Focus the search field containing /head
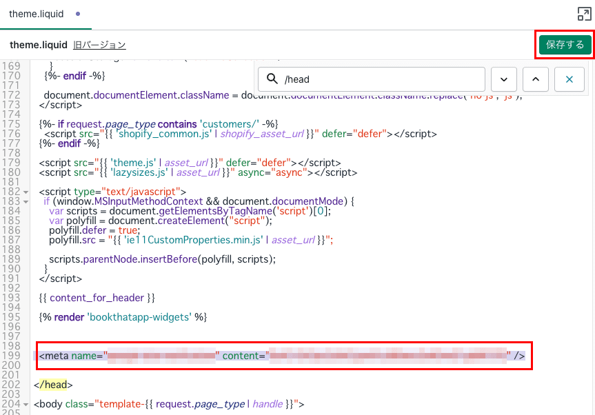The height and width of the screenshot is (415, 595). click(x=372, y=79)
